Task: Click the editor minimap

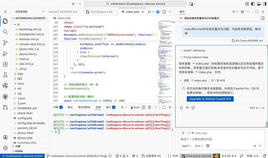Action: (165, 61)
